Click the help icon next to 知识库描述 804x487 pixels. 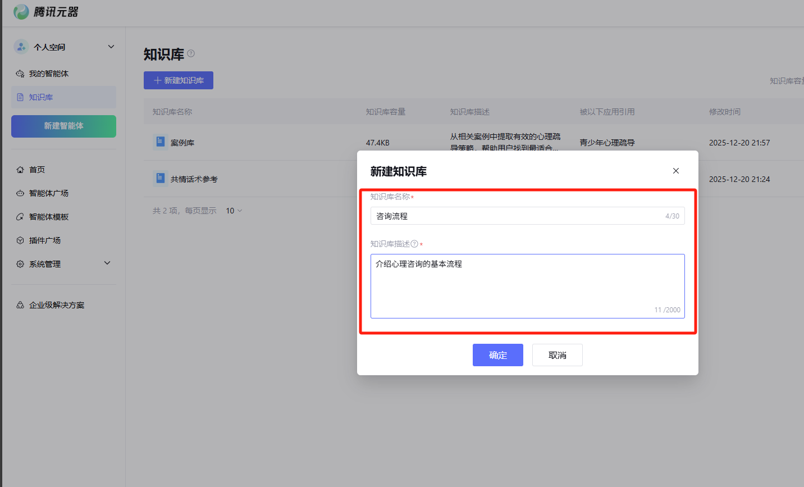414,244
